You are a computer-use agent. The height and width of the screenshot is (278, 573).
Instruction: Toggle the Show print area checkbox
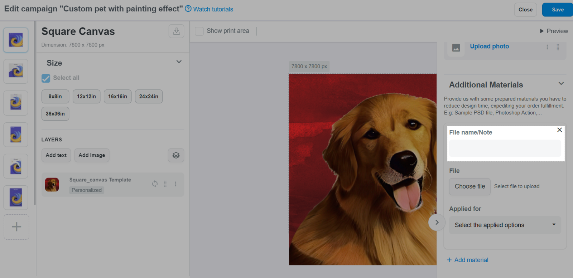(199, 31)
